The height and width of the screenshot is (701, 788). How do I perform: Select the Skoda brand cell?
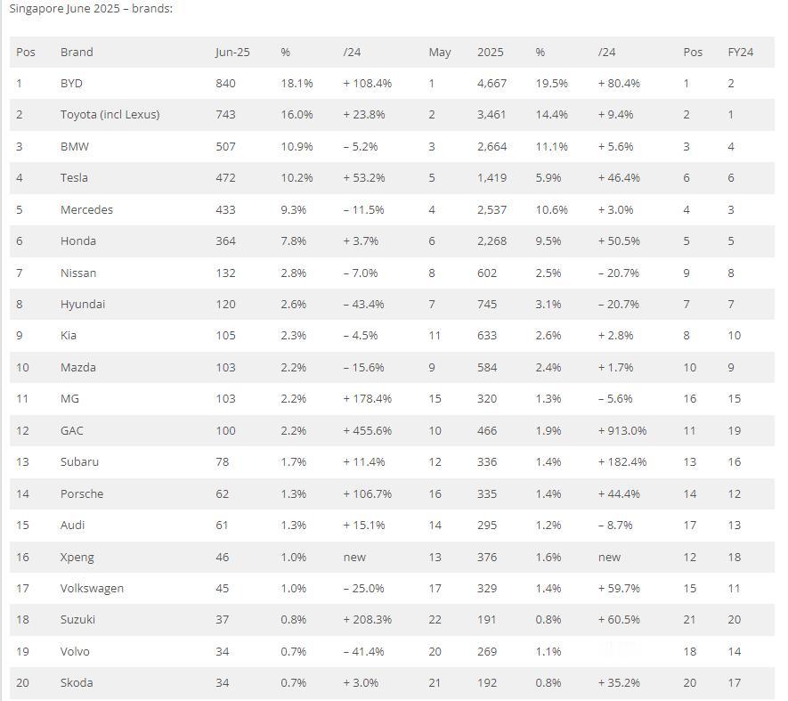click(77, 682)
